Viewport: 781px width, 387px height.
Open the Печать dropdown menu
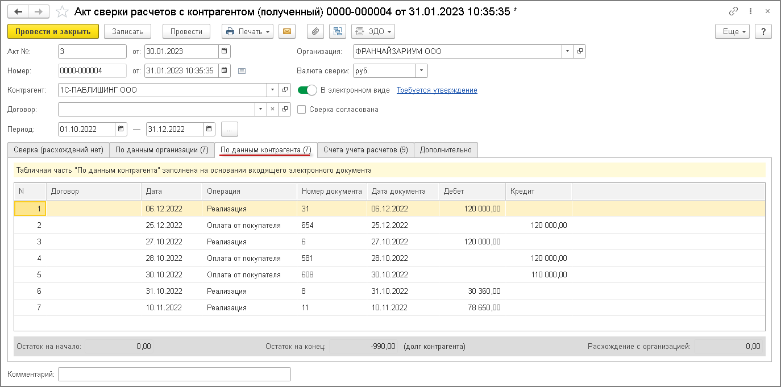[x=249, y=31]
